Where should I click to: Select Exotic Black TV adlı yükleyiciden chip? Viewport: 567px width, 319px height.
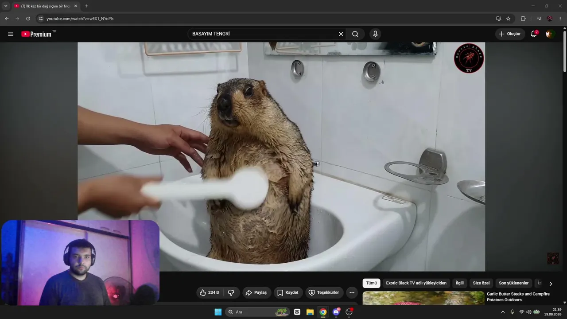click(416, 283)
